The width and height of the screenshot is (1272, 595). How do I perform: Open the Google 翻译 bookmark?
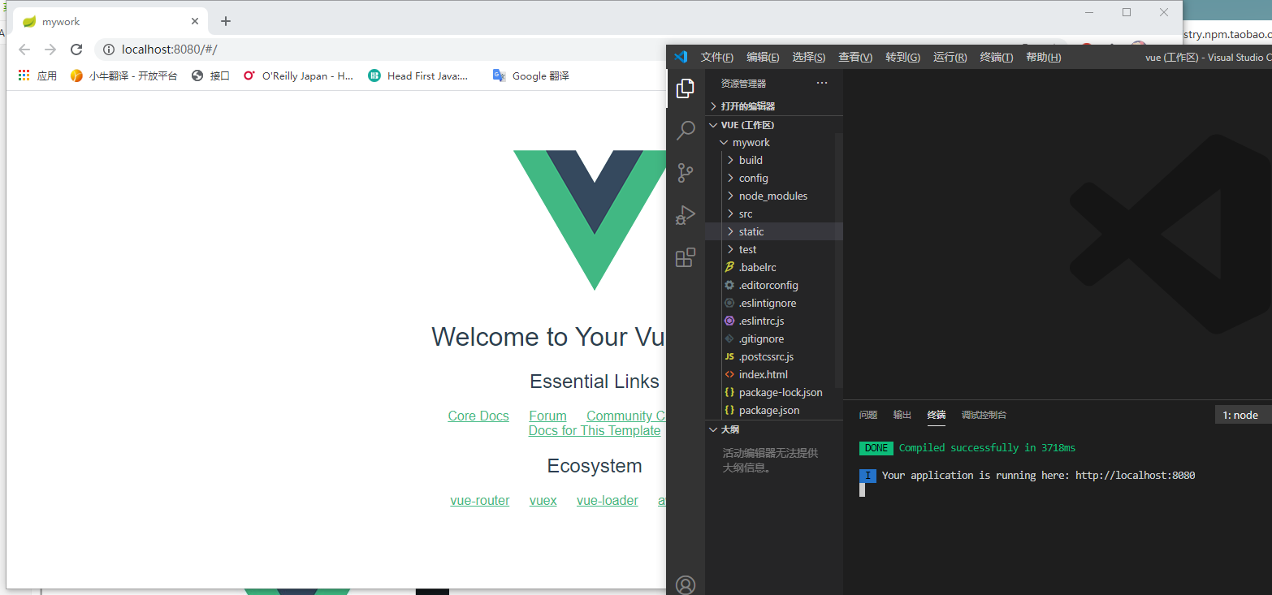pyautogui.click(x=531, y=75)
